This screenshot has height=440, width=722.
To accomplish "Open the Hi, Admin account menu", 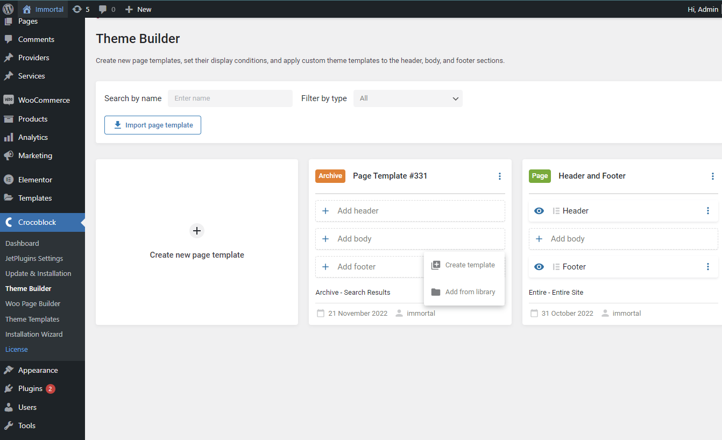I will pyautogui.click(x=703, y=9).
